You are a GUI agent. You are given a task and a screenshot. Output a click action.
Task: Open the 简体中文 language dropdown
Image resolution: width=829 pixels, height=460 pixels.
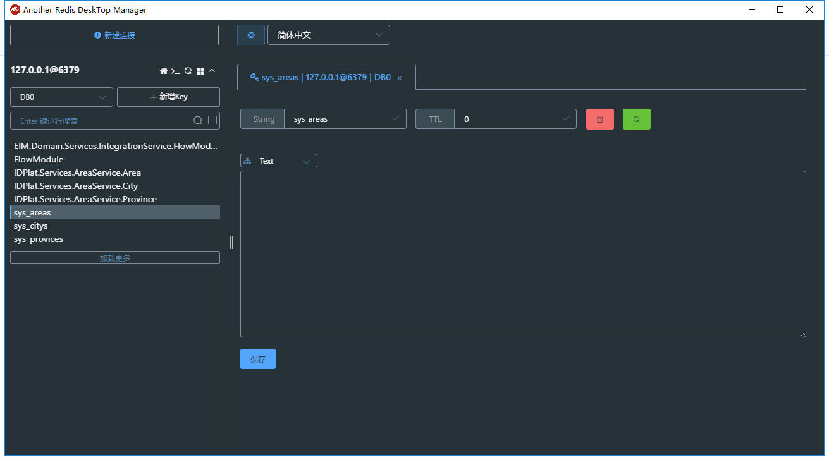329,35
